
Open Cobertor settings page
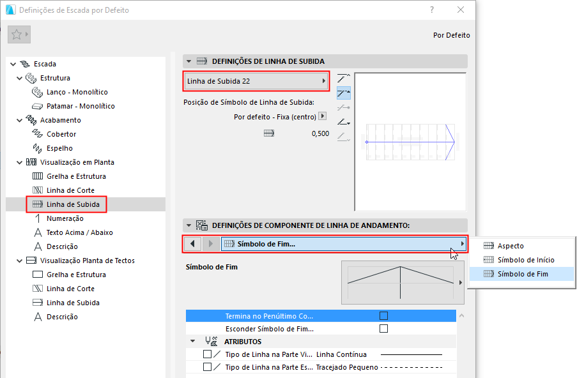[x=61, y=134]
